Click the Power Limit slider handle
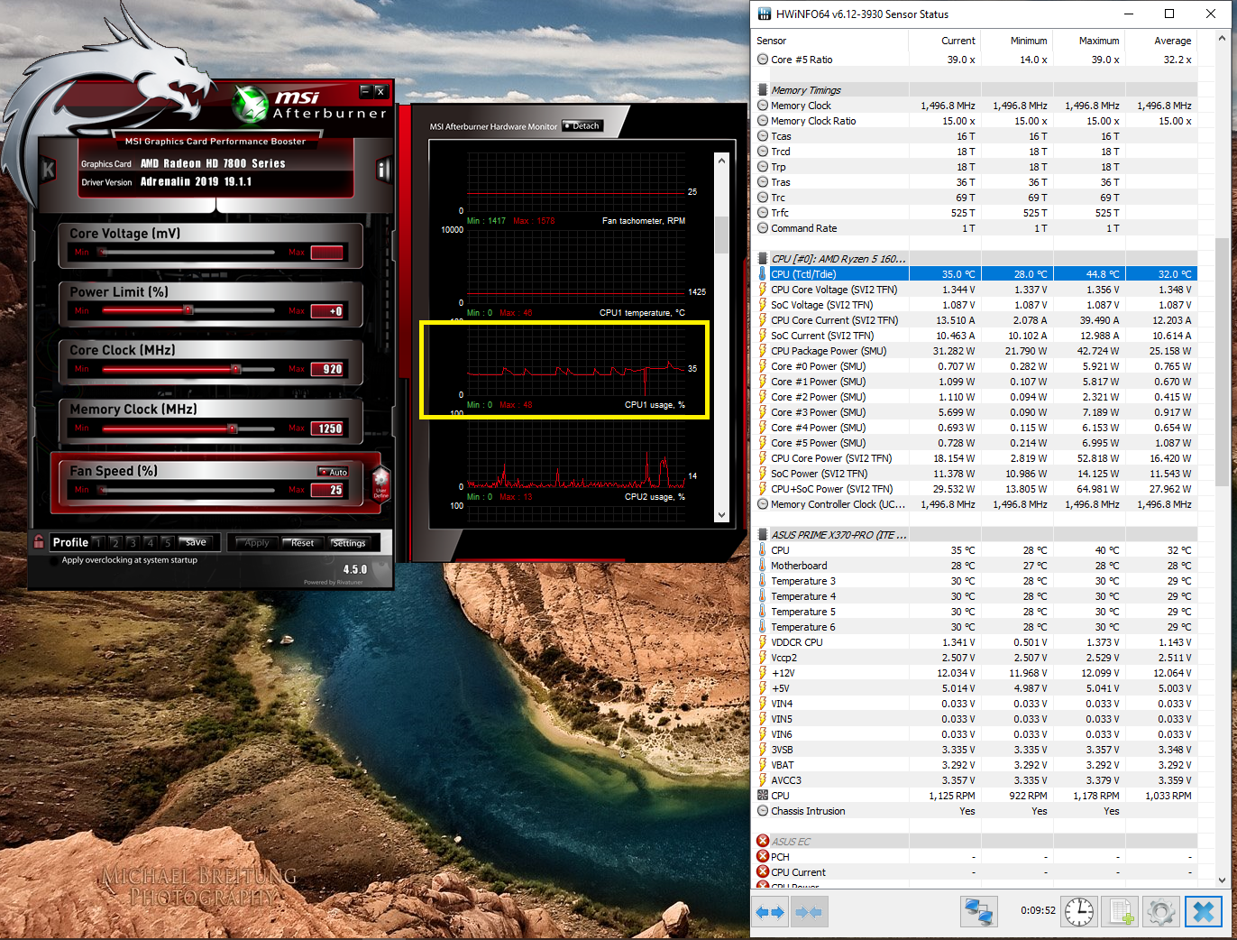 [x=188, y=310]
